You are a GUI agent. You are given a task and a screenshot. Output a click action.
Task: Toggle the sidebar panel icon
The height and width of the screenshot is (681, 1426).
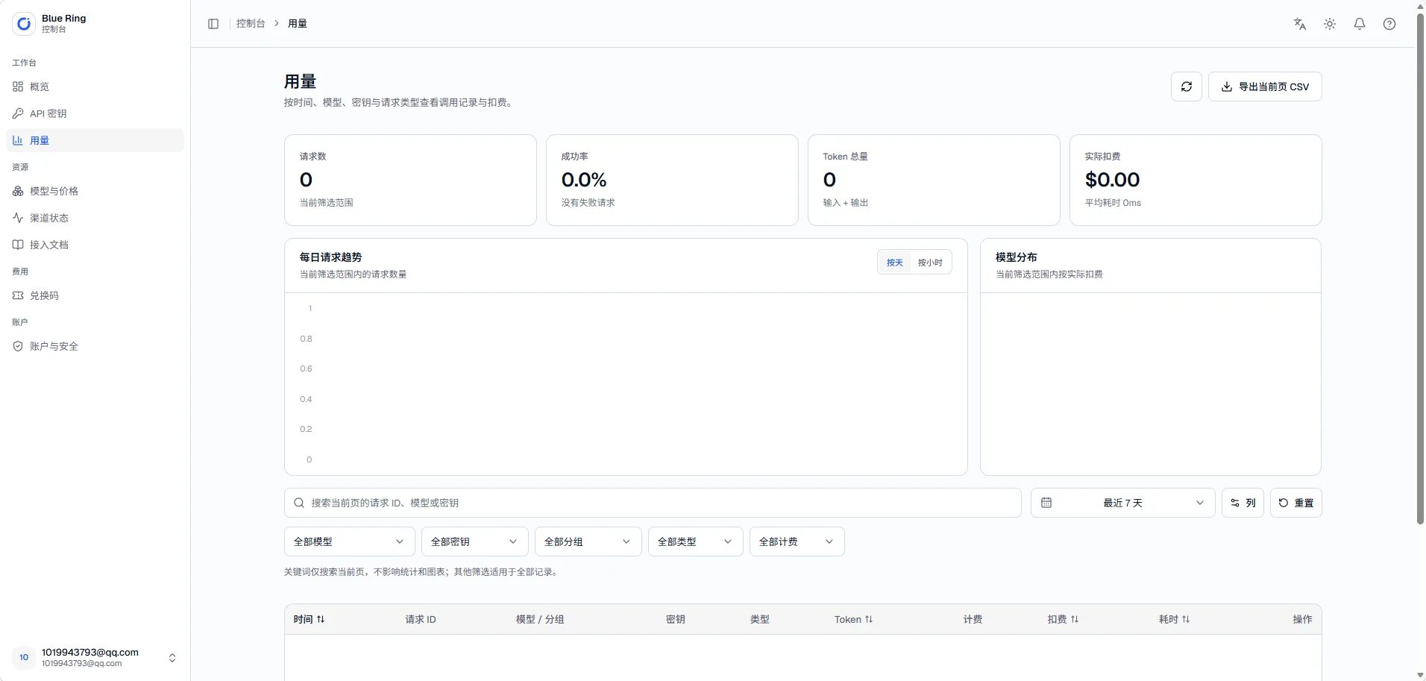click(213, 24)
